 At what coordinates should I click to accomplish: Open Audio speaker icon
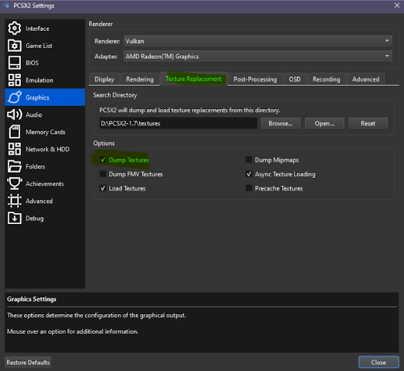pyautogui.click(x=15, y=115)
